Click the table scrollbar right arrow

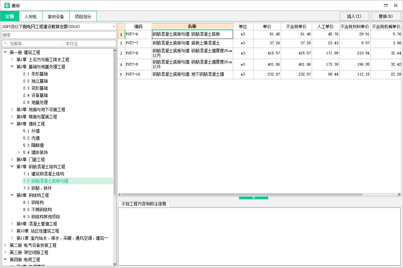[399, 195]
